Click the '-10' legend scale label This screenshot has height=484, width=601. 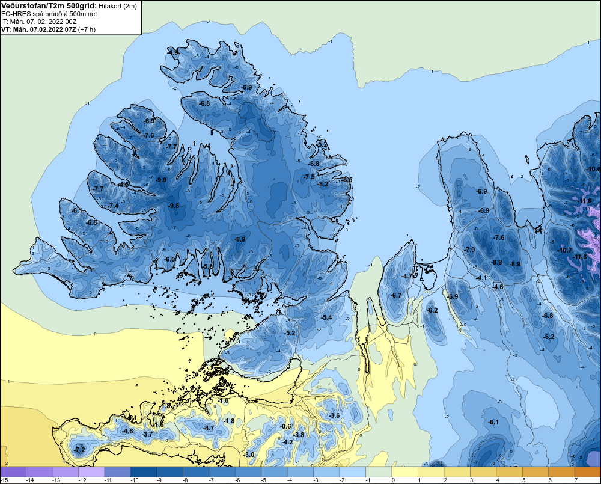(135, 480)
